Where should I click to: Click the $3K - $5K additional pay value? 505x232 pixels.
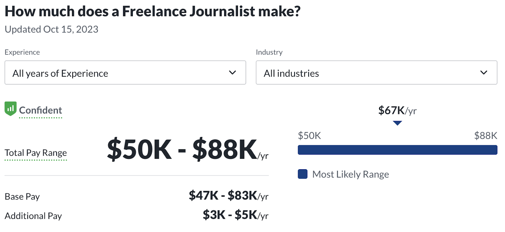click(x=235, y=215)
